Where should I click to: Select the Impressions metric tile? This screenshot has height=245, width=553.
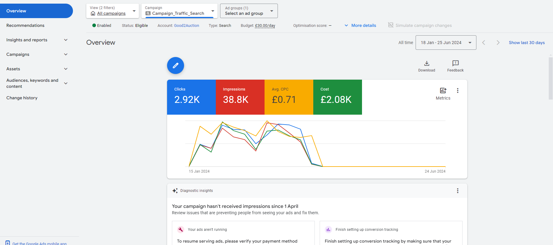pyautogui.click(x=240, y=97)
